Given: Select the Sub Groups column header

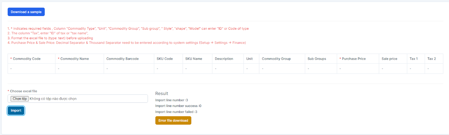Looking at the screenshot, I should click(317, 59).
